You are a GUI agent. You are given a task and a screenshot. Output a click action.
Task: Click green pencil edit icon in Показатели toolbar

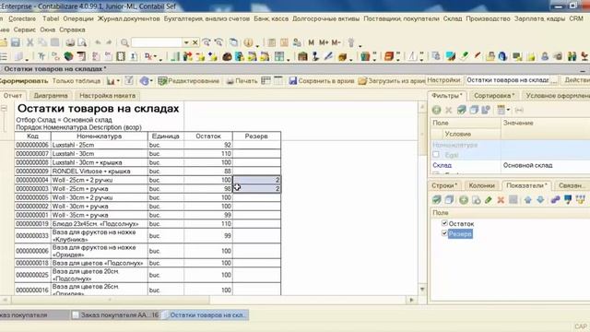pyautogui.click(x=489, y=200)
